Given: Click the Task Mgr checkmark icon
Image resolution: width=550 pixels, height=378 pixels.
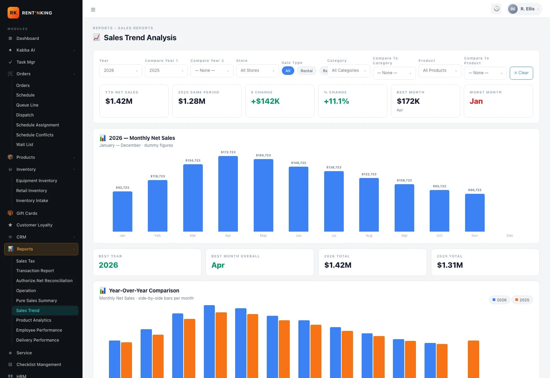Looking at the screenshot, I should point(10,62).
